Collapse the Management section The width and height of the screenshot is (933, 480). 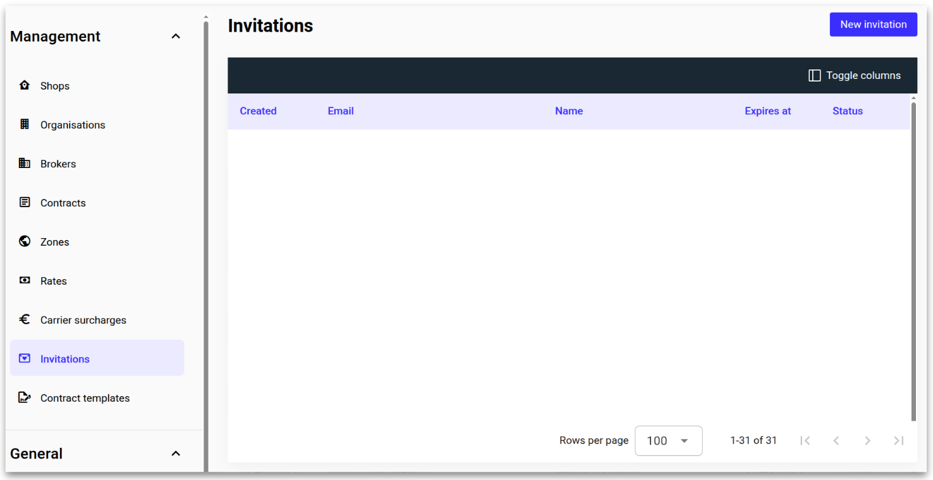point(176,36)
